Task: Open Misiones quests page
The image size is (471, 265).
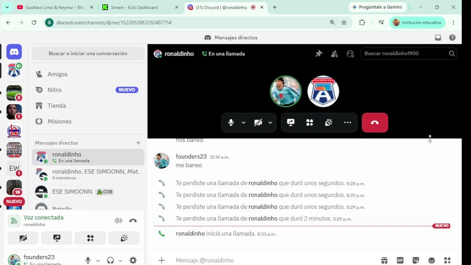Action: click(x=88, y=121)
